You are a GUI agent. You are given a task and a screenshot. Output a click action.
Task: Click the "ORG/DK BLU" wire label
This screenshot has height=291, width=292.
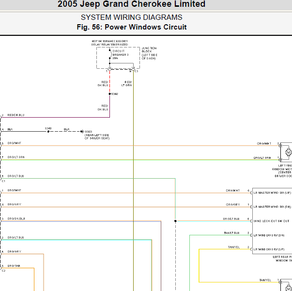coord(16,218)
